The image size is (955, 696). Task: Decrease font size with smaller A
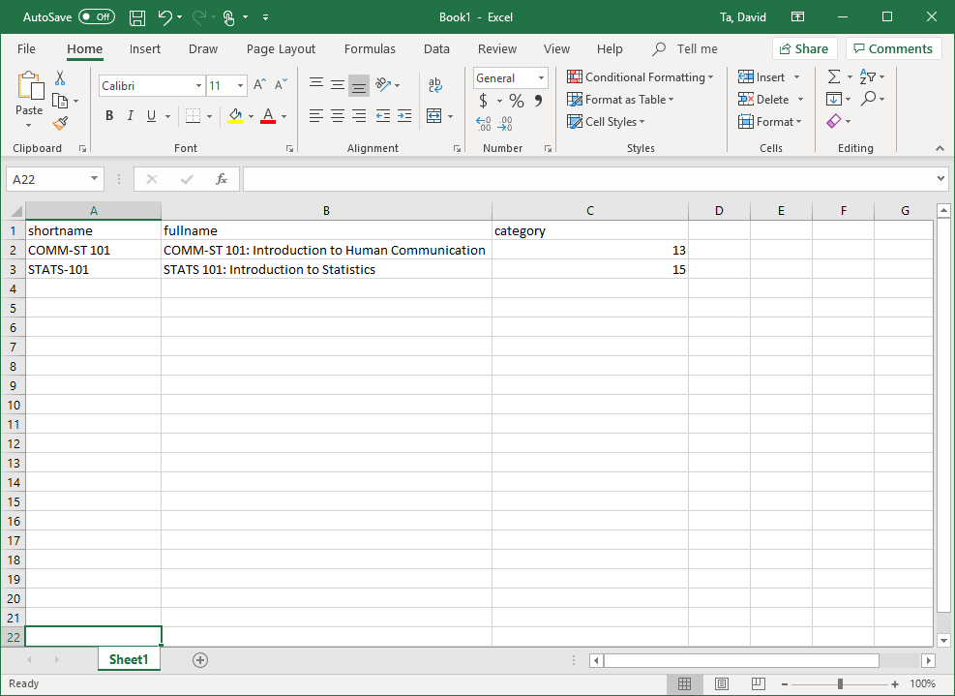[x=281, y=85]
